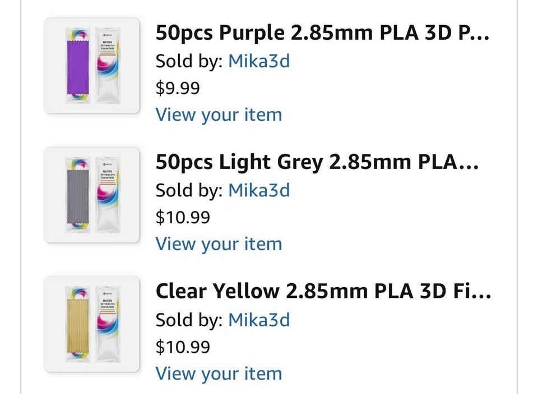Click the yellow filament sticks in the image
The width and height of the screenshot is (538, 394).
point(79,324)
